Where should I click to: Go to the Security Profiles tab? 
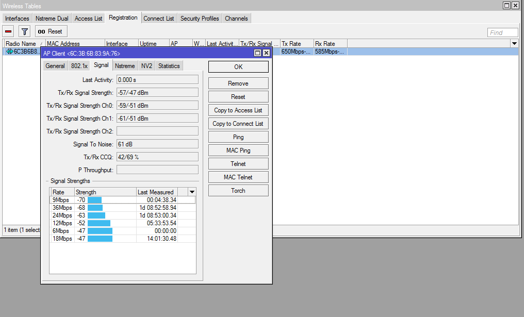[x=200, y=19]
